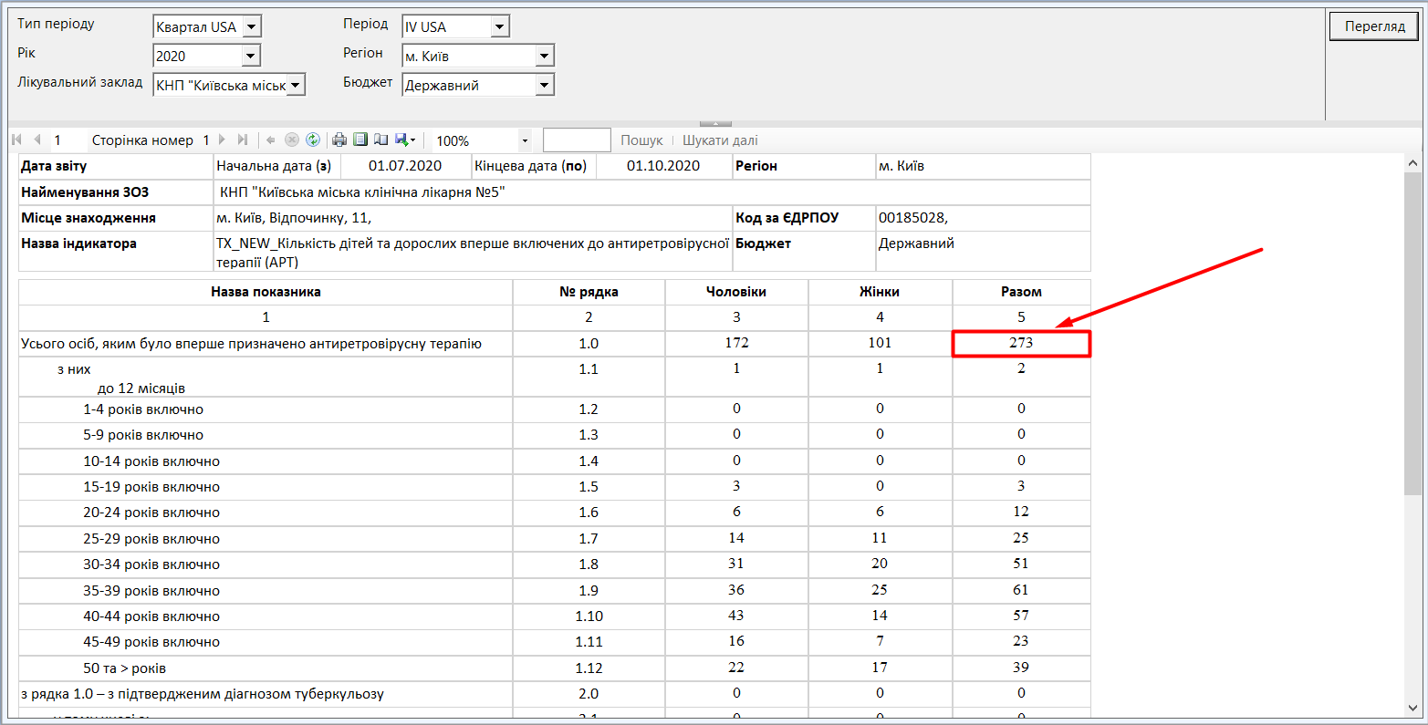
Task: Click value 61 in Разом column
Action: (1021, 590)
